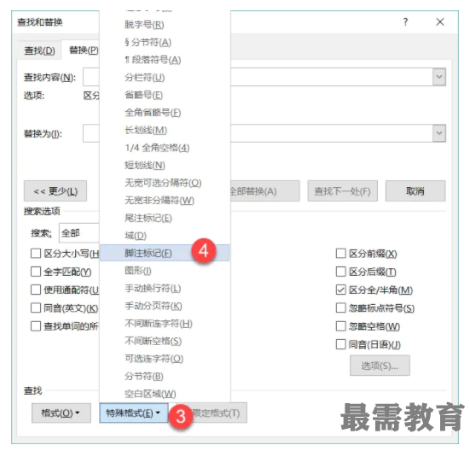Select 不间断连字符(H) entry
This screenshot has height=451, width=470.
tap(165, 324)
